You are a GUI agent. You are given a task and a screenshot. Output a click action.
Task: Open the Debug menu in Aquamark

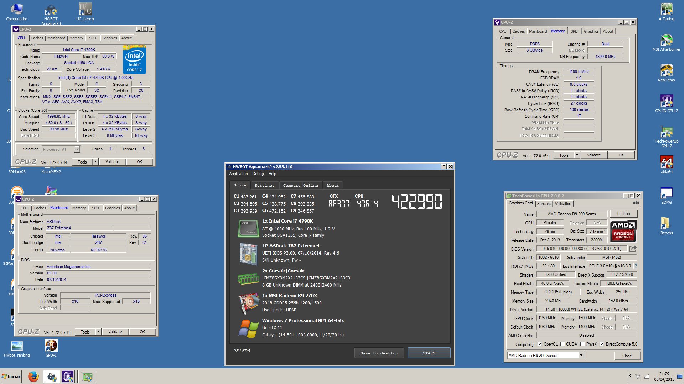(x=258, y=174)
